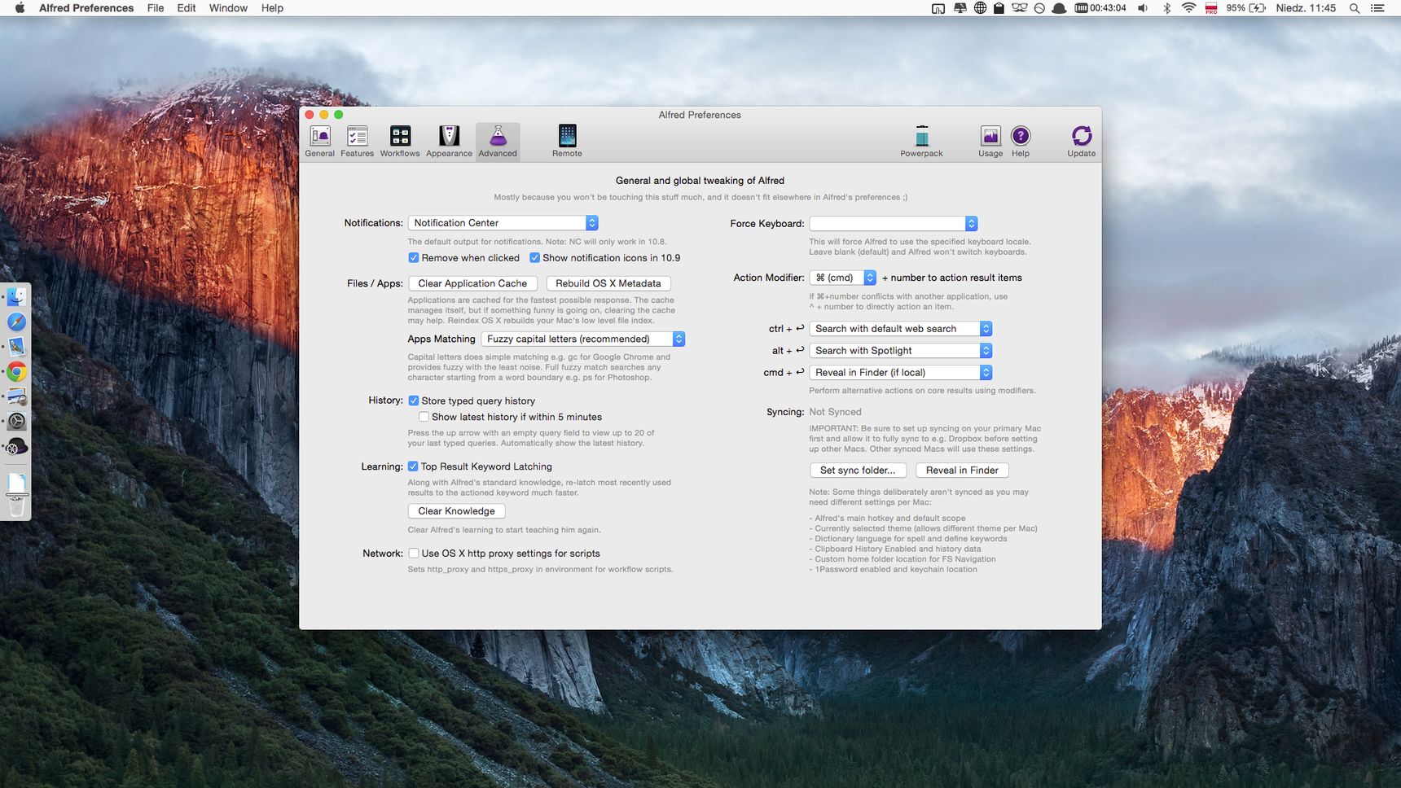1401x788 pixels.
Task: Toggle Remove when clicked checkbox
Action: pos(414,258)
